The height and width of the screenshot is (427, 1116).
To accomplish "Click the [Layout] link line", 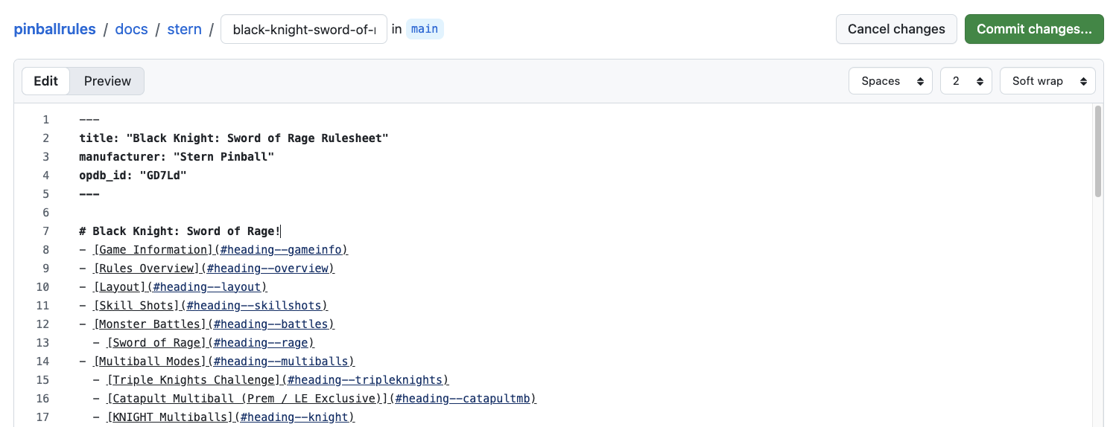I will 173,287.
